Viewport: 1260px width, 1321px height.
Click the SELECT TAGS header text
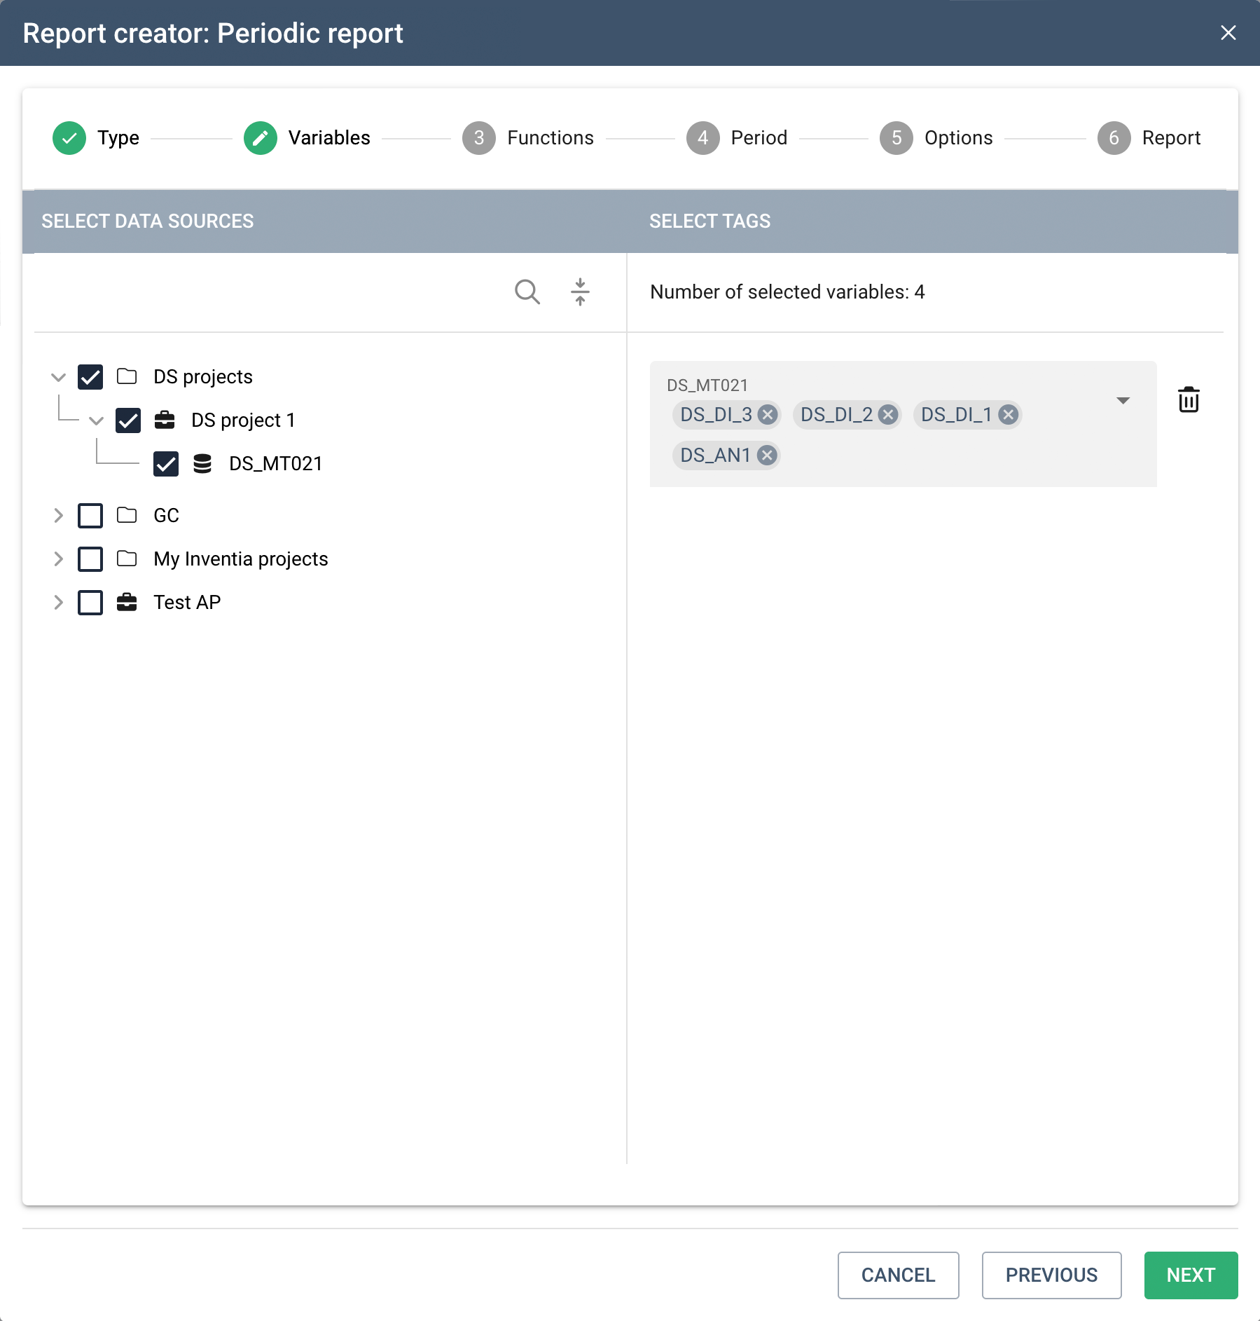pos(709,221)
